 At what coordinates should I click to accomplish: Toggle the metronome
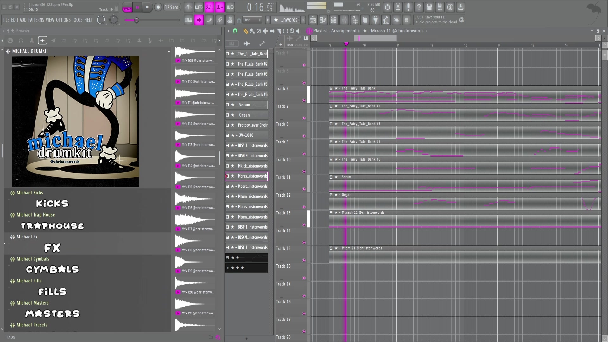188,7
